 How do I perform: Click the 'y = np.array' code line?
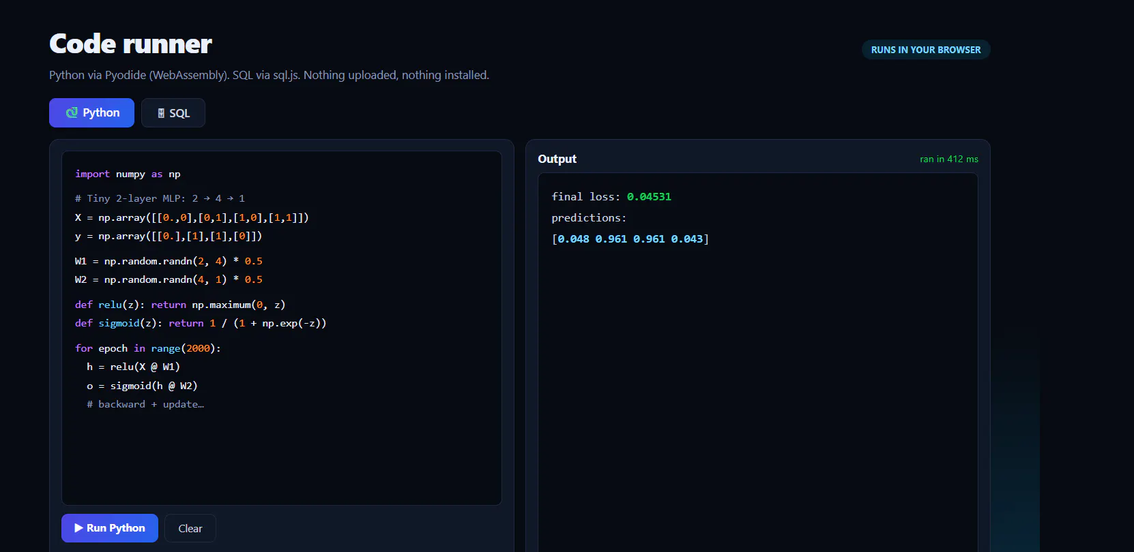click(x=169, y=236)
